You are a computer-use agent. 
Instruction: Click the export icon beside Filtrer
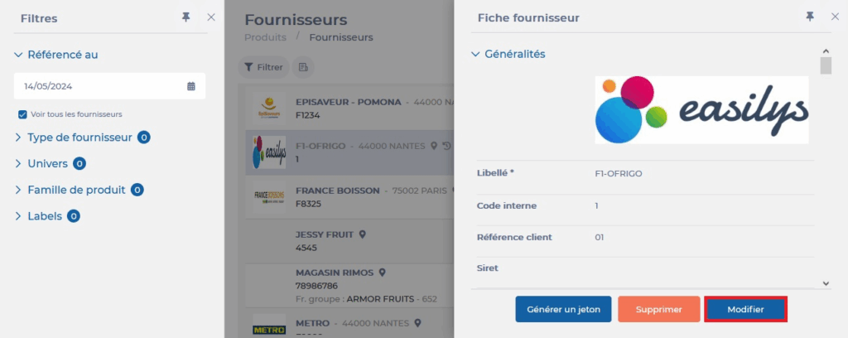click(x=303, y=67)
